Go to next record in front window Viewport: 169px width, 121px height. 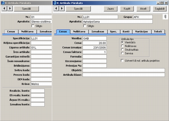point(62,8)
